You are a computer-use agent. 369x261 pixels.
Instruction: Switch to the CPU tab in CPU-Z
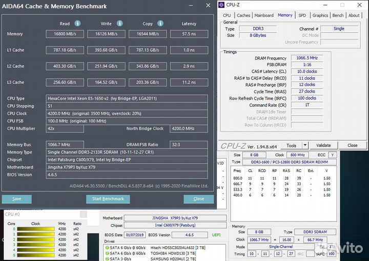[227, 15]
